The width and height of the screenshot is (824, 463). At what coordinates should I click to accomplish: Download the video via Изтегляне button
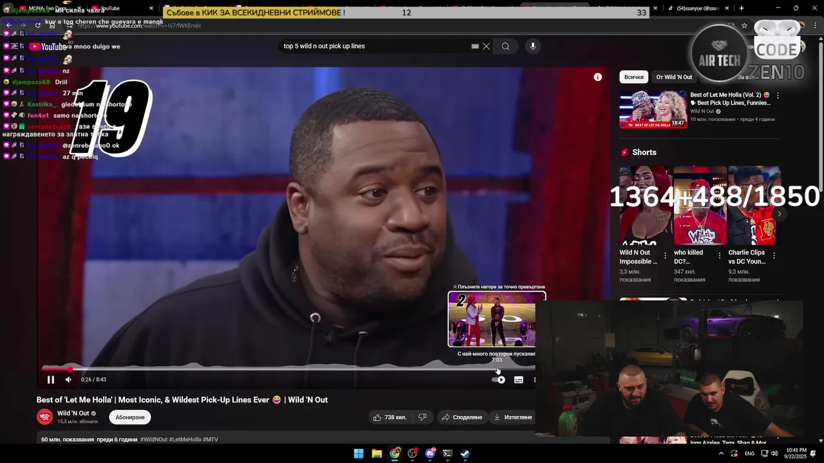(513, 417)
